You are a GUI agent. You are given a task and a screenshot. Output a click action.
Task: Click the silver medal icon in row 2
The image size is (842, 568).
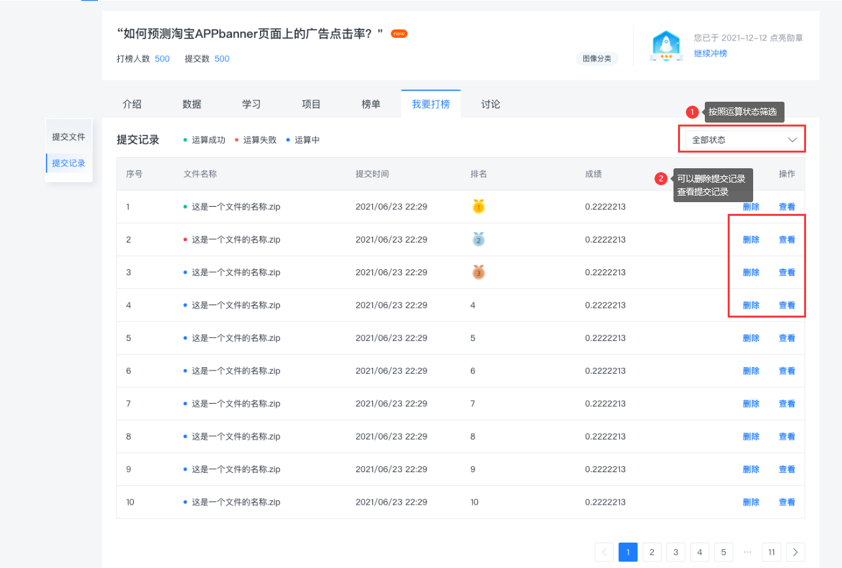pyautogui.click(x=478, y=239)
